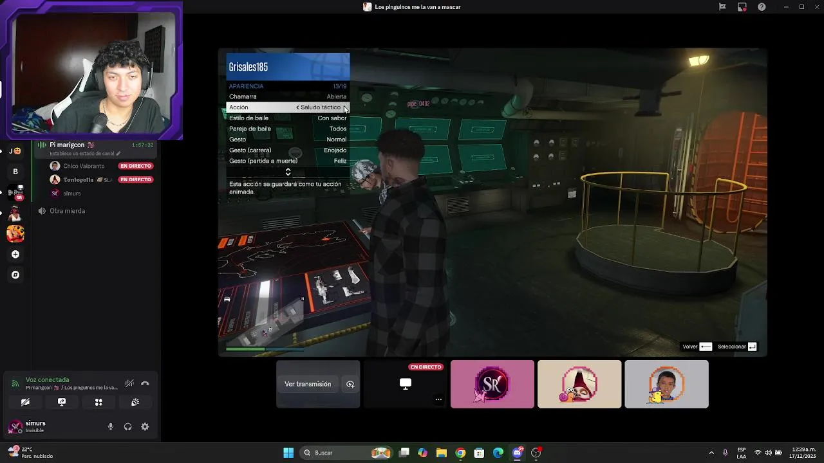This screenshot has height=463, width=824.
Task: Click Gesto row value Normal
Action: point(336,140)
